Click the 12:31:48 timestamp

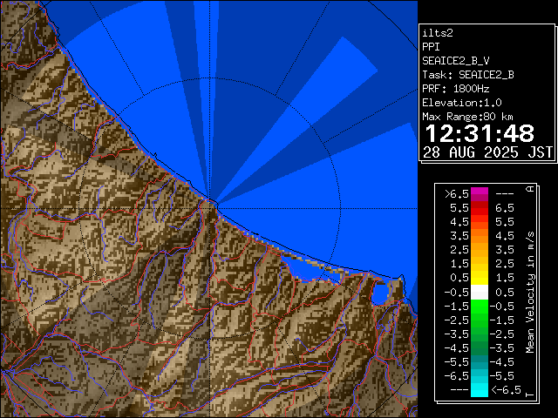[479, 133]
